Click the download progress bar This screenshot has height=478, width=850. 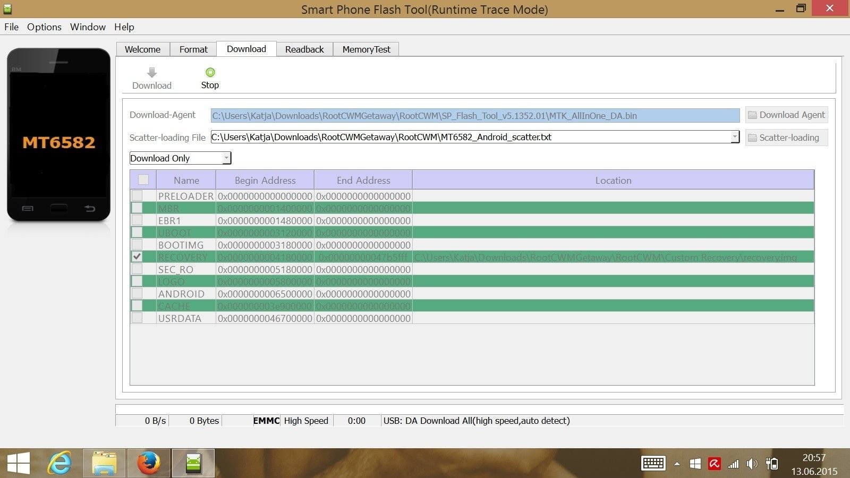pyautogui.click(x=479, y=409)
